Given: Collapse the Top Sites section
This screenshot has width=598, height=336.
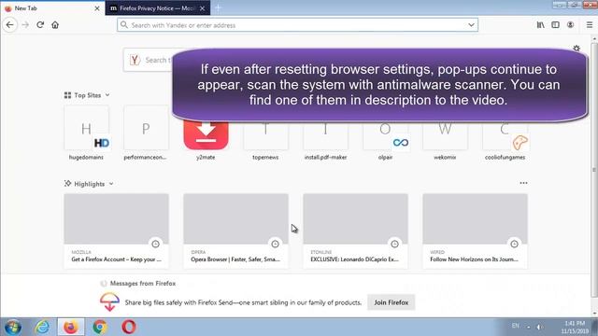Looking at the screenshot, I should point(107,95).
